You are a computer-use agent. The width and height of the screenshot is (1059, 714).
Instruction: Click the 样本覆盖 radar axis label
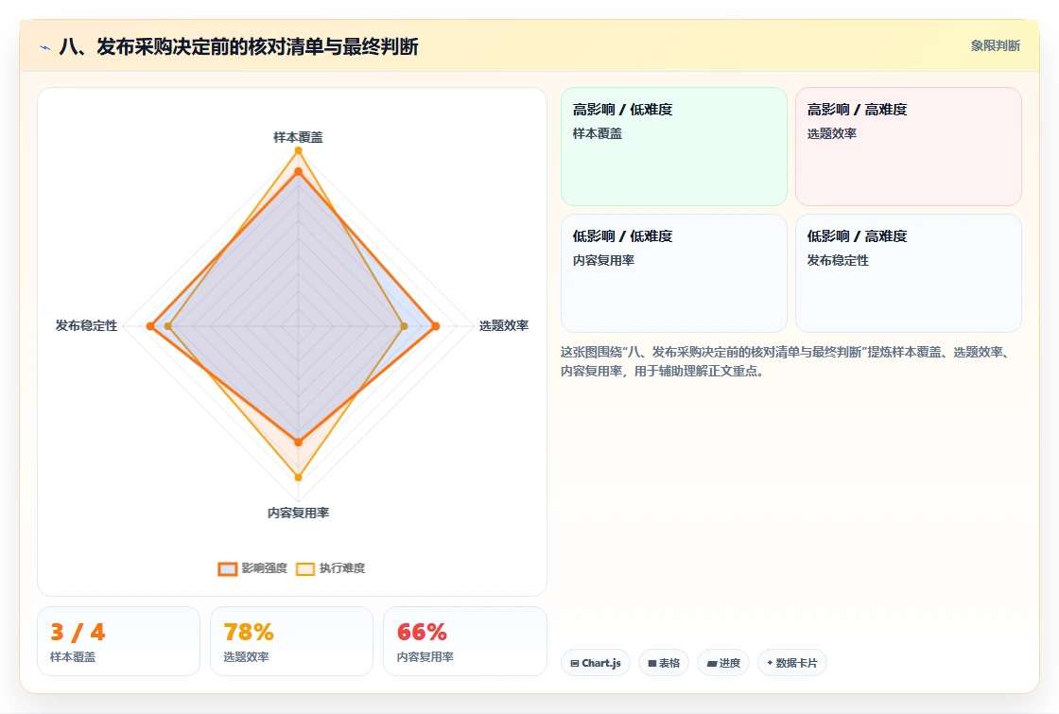click(x=298, y=137)
